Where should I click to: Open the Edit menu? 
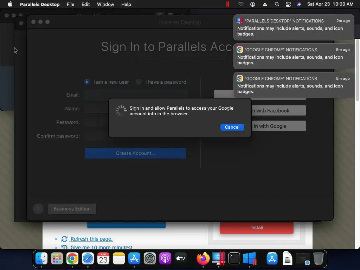coord(85,4)
